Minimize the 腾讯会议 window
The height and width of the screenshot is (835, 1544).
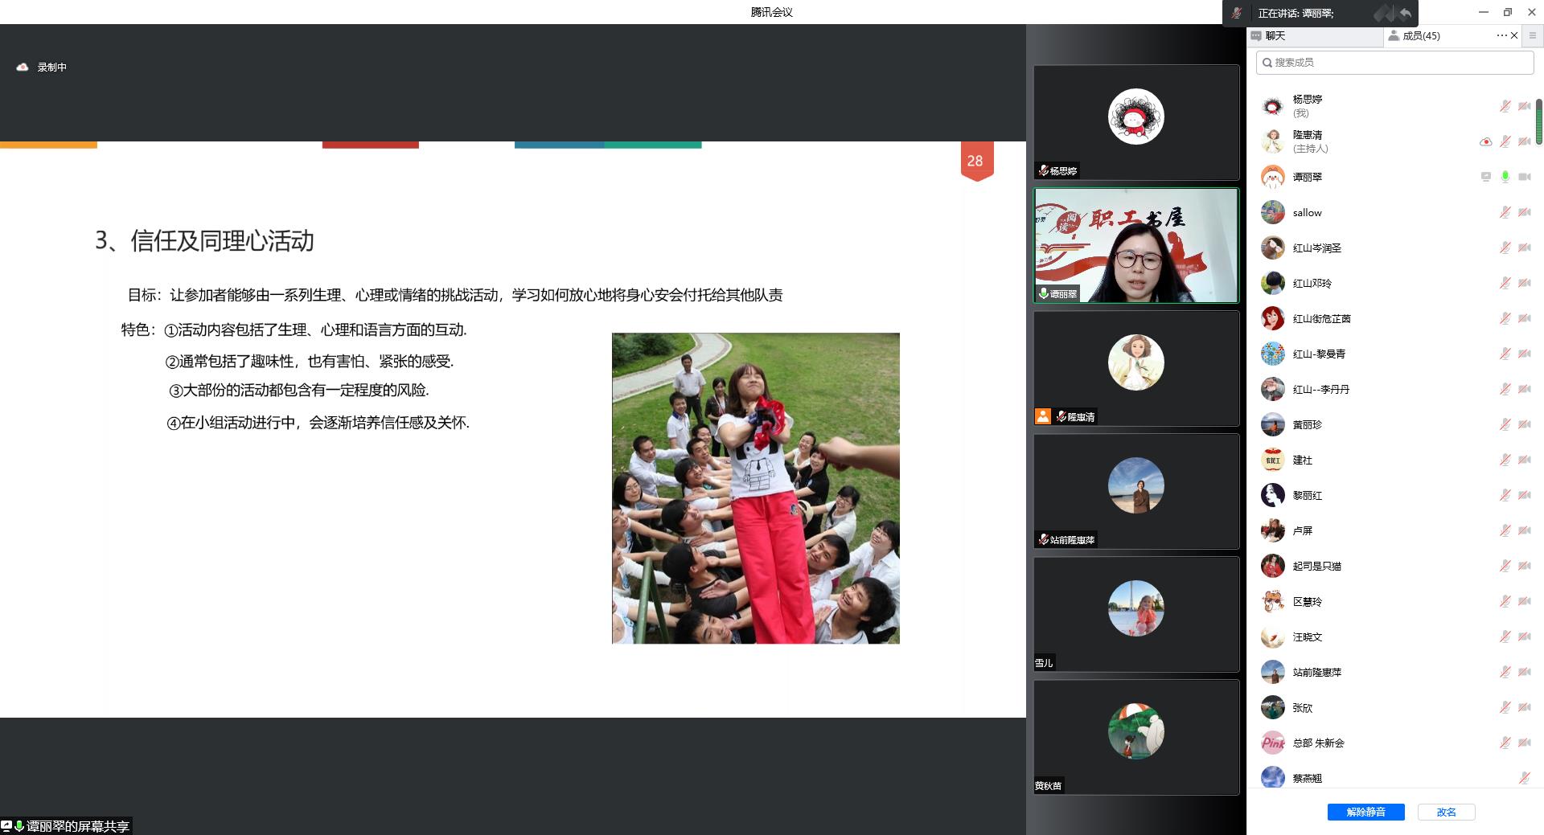pos(1483,12)
